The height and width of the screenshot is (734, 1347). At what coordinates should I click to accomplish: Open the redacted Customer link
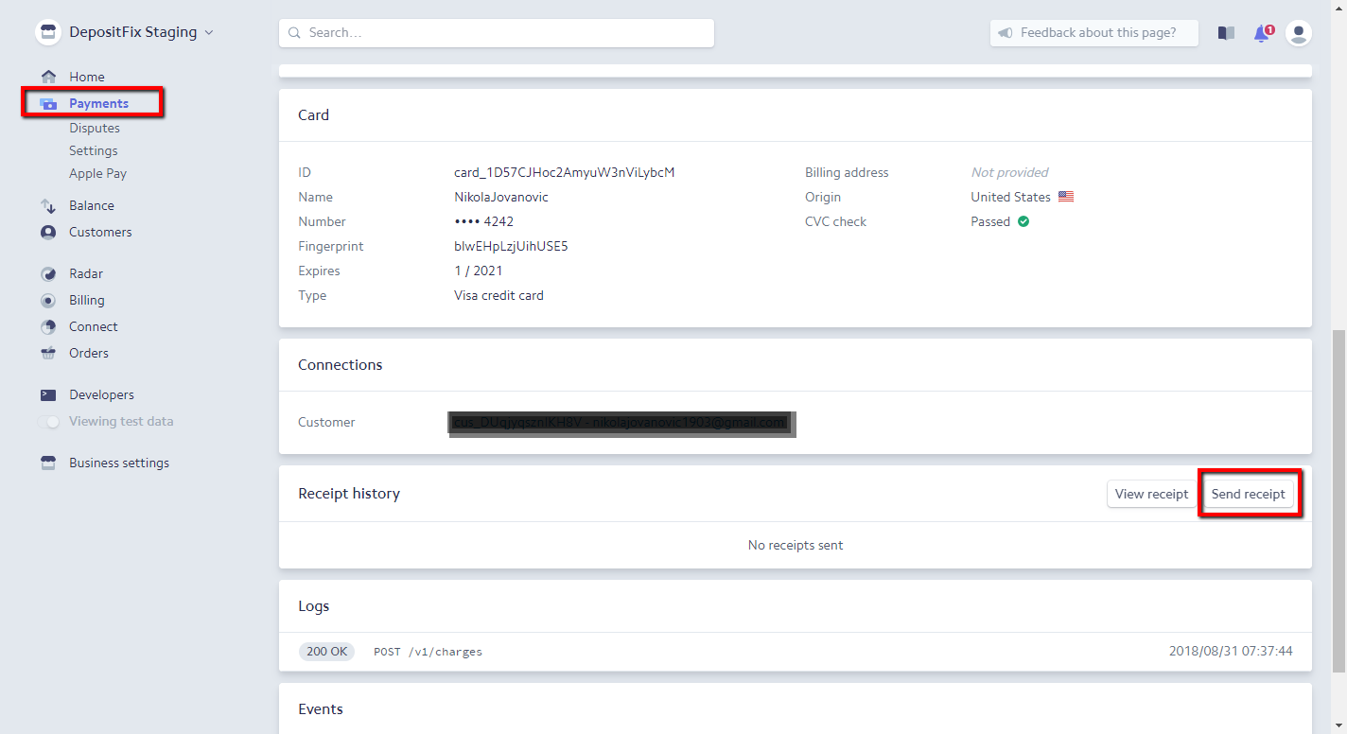coord(621,423)
